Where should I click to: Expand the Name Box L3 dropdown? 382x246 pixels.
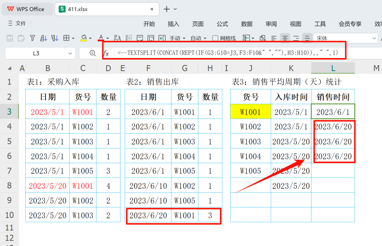click(x=70, y=53)
